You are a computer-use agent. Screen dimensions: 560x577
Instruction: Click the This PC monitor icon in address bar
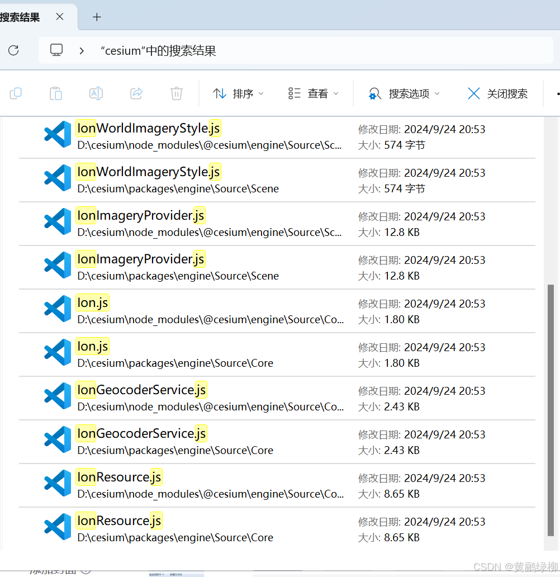(x=56, y=50)
